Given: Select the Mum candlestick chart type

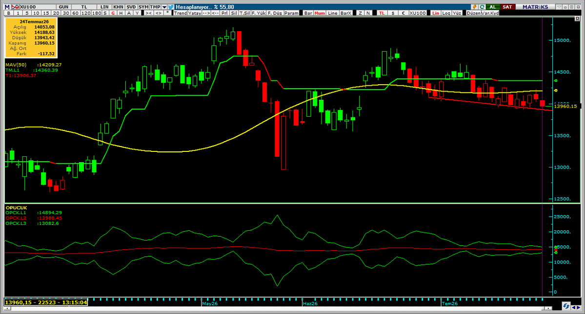Looking at the screenshot, I should pos(320,13).
